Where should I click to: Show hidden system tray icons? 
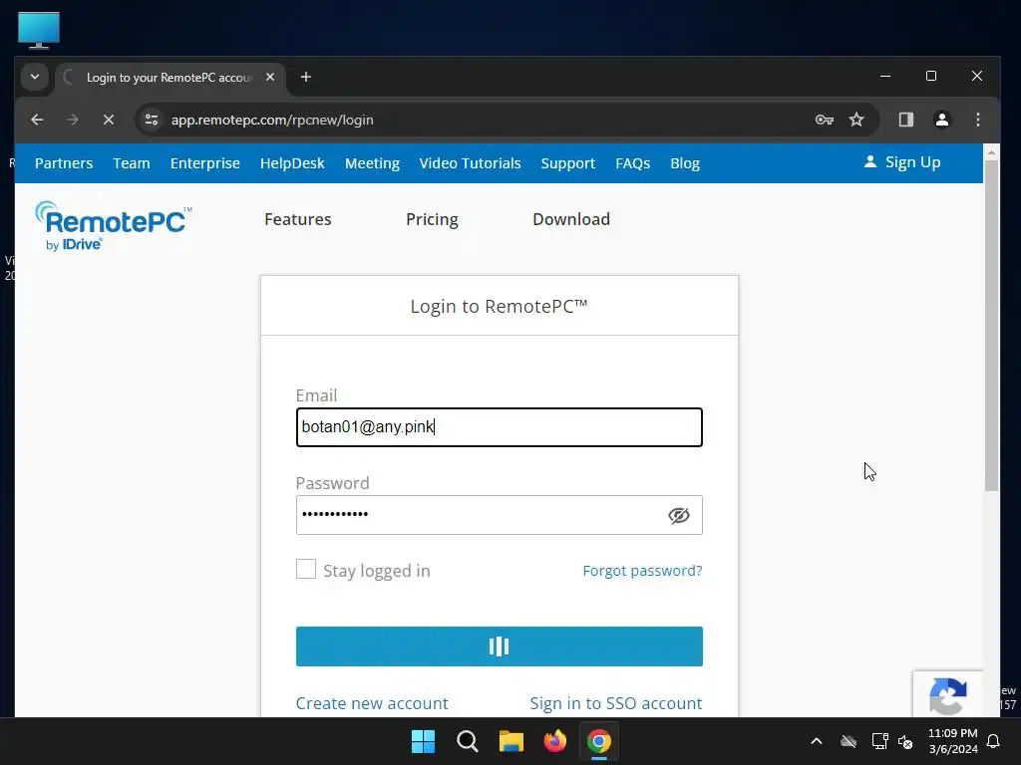click(817, 741)
